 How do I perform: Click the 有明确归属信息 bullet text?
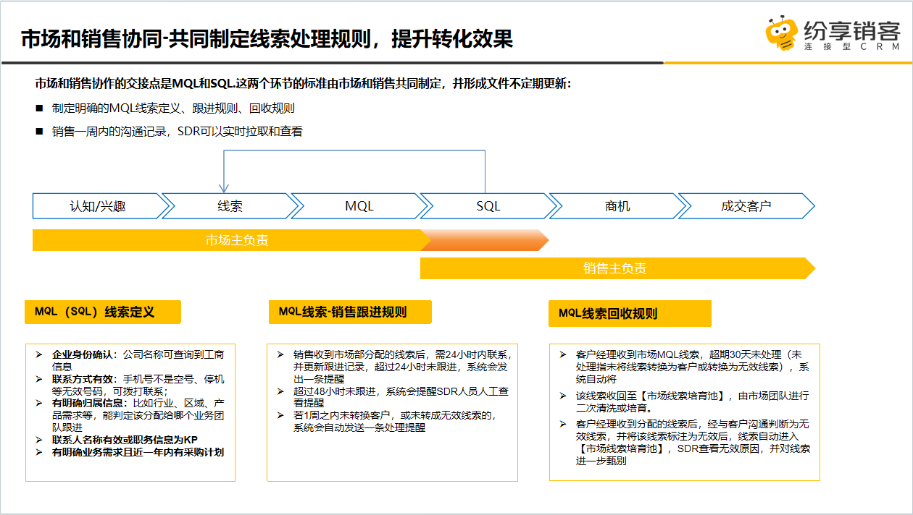138,415
